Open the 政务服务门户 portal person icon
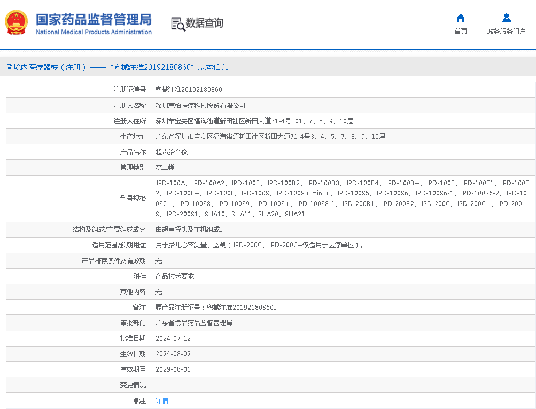 506,19
